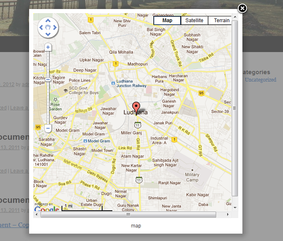The width and height of the screenshot is (283, 241).
Task: Pan the map right with the arrow control
Action: pos(55,27)
